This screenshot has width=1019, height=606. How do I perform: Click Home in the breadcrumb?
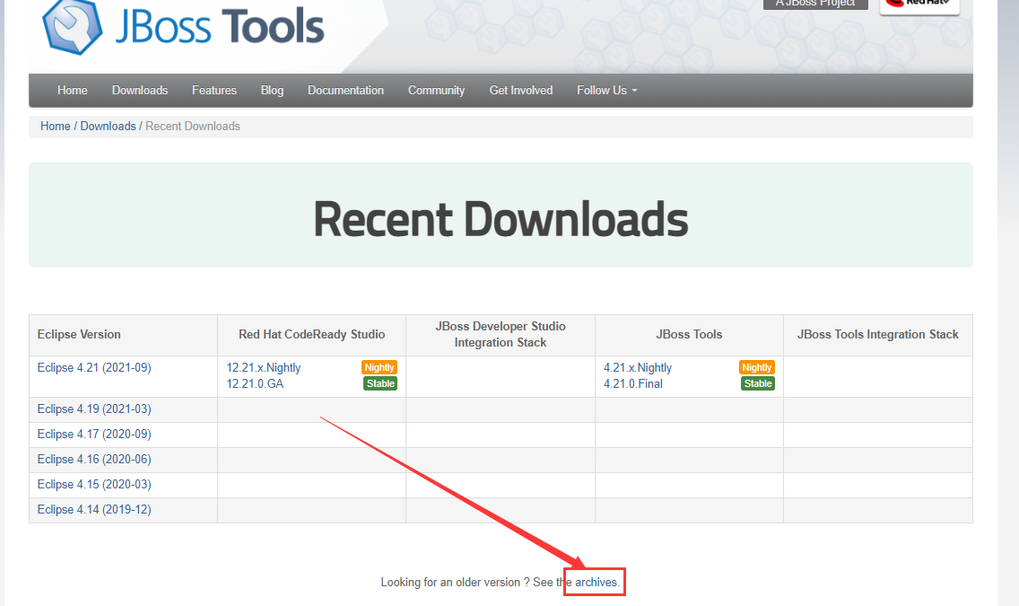[x=56, y=127]
